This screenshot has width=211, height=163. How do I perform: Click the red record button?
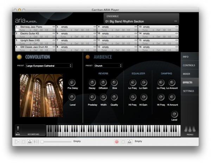116,142
